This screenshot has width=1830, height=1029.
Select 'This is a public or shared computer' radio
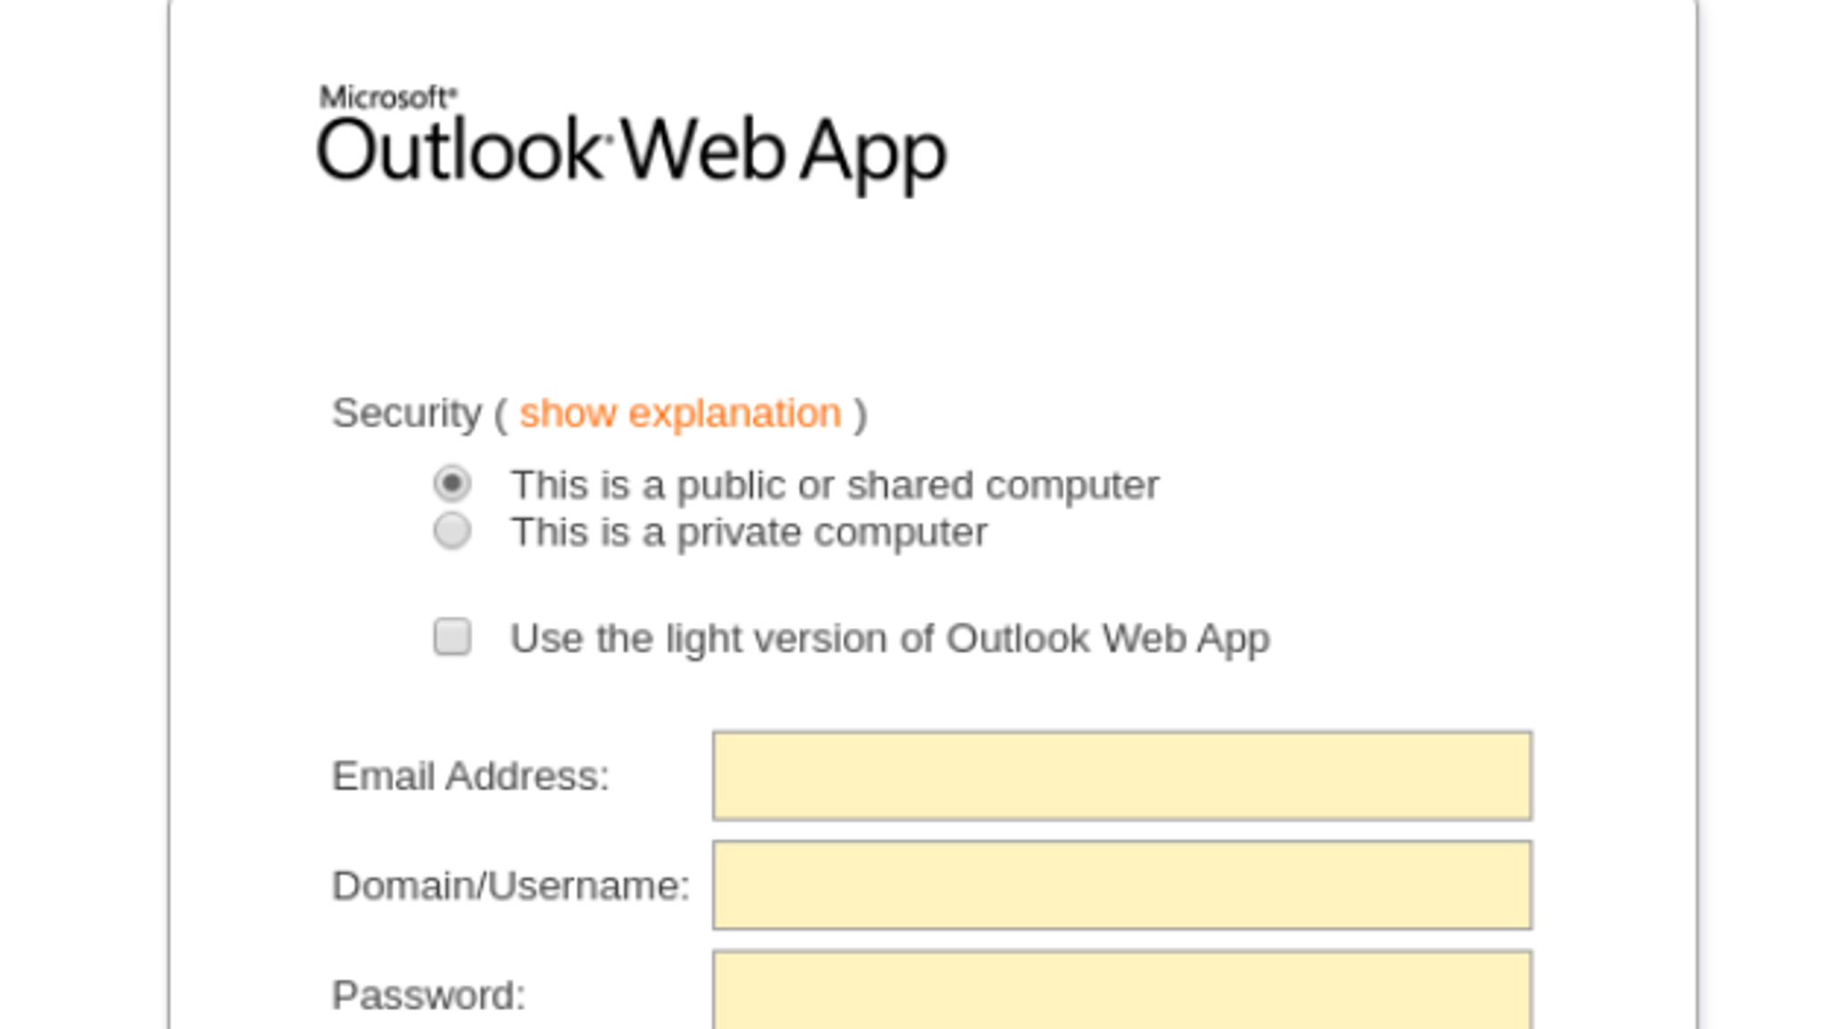point(452,483)
